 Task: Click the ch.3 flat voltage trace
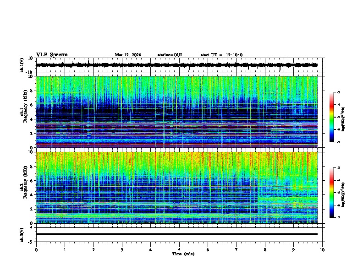[177, 234]
